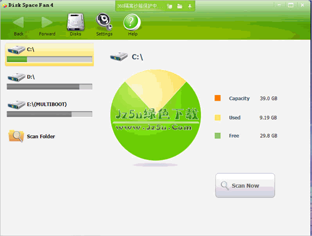The image size is (312, 236).
Task: Close the Disk Space Fan window
Action: coord(303,5)
